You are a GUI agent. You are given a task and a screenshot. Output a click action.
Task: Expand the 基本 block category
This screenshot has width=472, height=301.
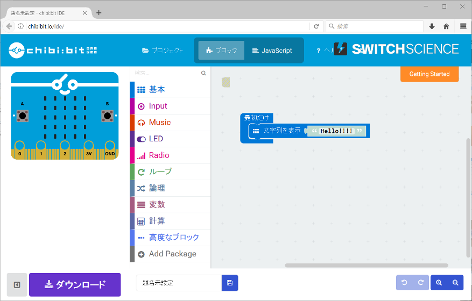[170, 90]
